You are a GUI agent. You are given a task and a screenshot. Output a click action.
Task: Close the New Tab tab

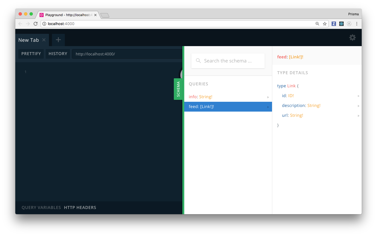pyautogui.click(x=44, y=40)
